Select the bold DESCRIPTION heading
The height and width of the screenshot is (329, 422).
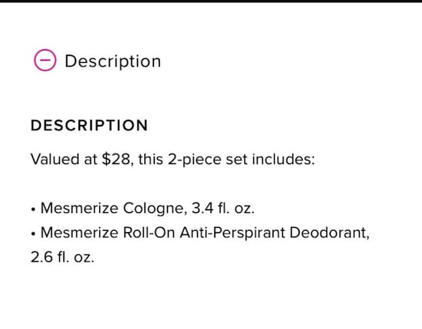tap(89, 125)
